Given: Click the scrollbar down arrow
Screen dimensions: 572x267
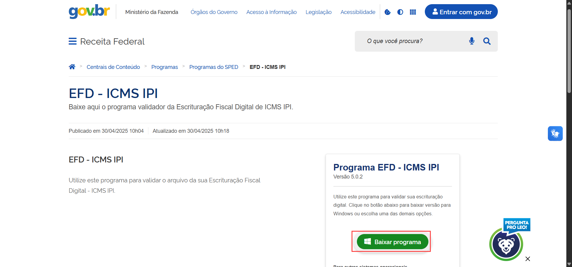Looking at the screenshot, I should click(x=569, y=264).
